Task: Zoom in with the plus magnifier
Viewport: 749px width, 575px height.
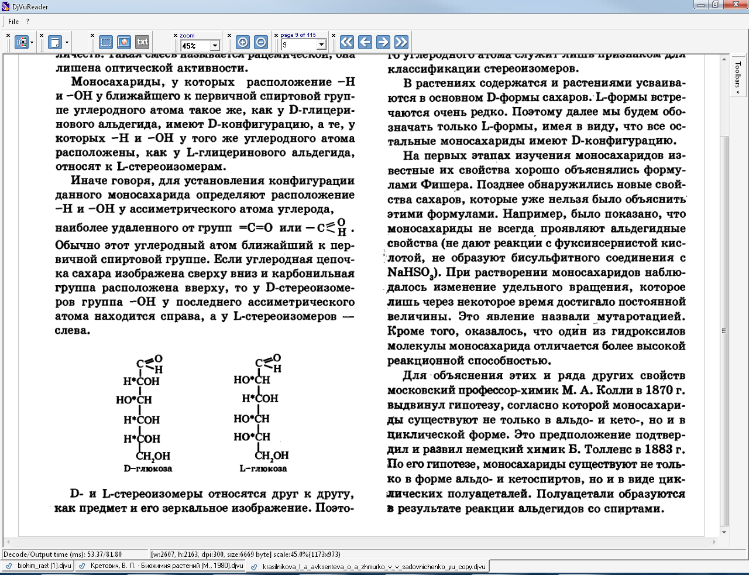Action: point(243,42)
